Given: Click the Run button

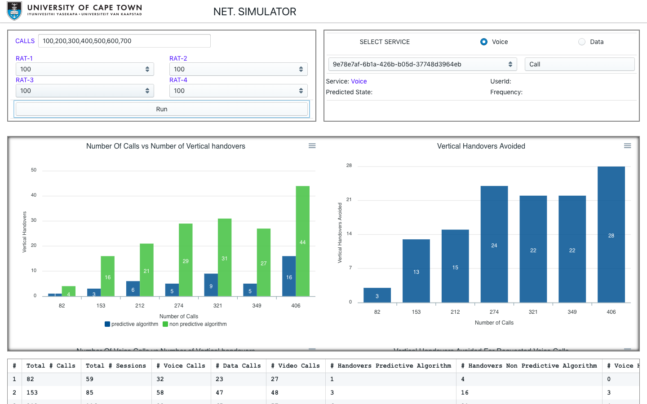Looking at the screenshot, I should (x=162, y=109).
